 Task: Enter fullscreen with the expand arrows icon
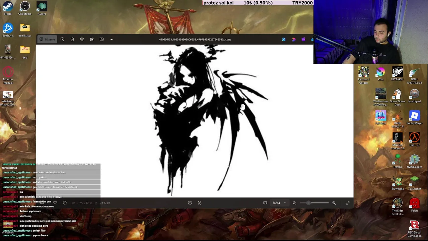tap(348, 203)
